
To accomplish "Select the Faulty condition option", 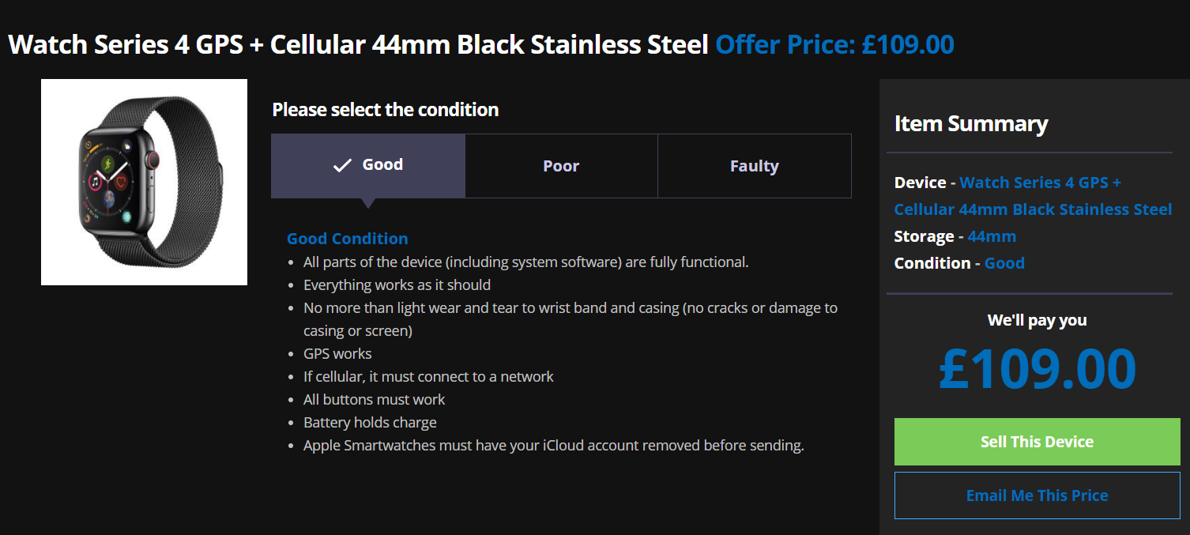I will point(754,166).
